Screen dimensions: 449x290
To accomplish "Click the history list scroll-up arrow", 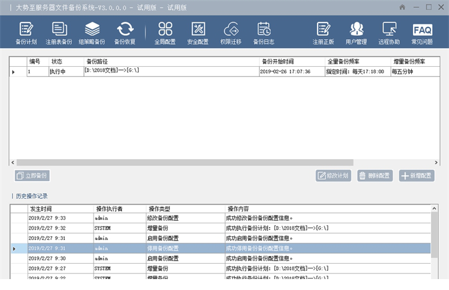I will [434, 209].
